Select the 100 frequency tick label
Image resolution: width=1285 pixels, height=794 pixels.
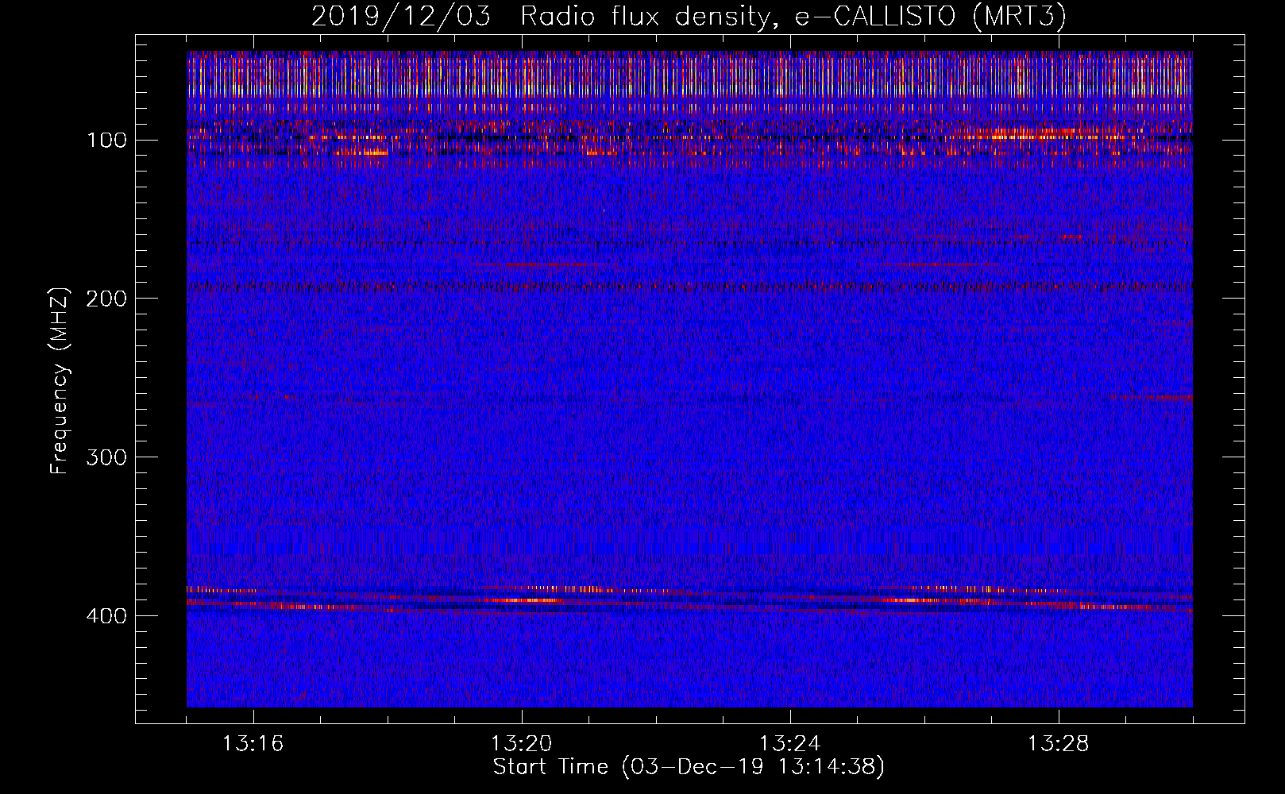[107, 141]
